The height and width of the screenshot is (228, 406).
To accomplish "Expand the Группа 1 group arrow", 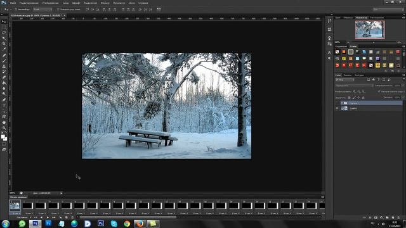I will [342, 103].
